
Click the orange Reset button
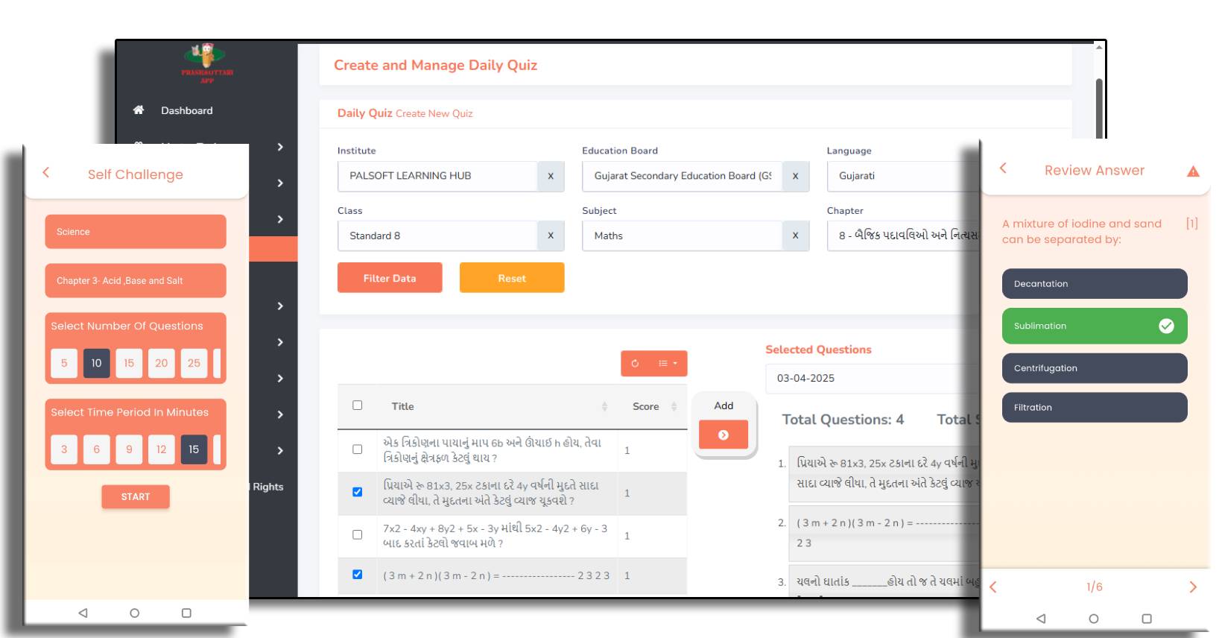(x=511, y=278)
